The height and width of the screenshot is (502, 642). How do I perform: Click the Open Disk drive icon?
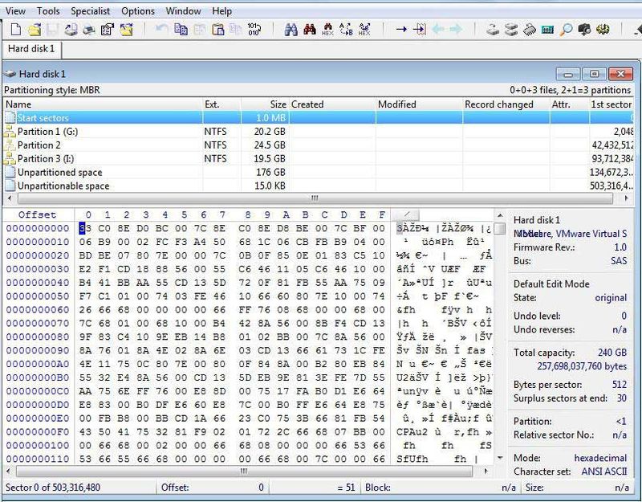(493, 29)
